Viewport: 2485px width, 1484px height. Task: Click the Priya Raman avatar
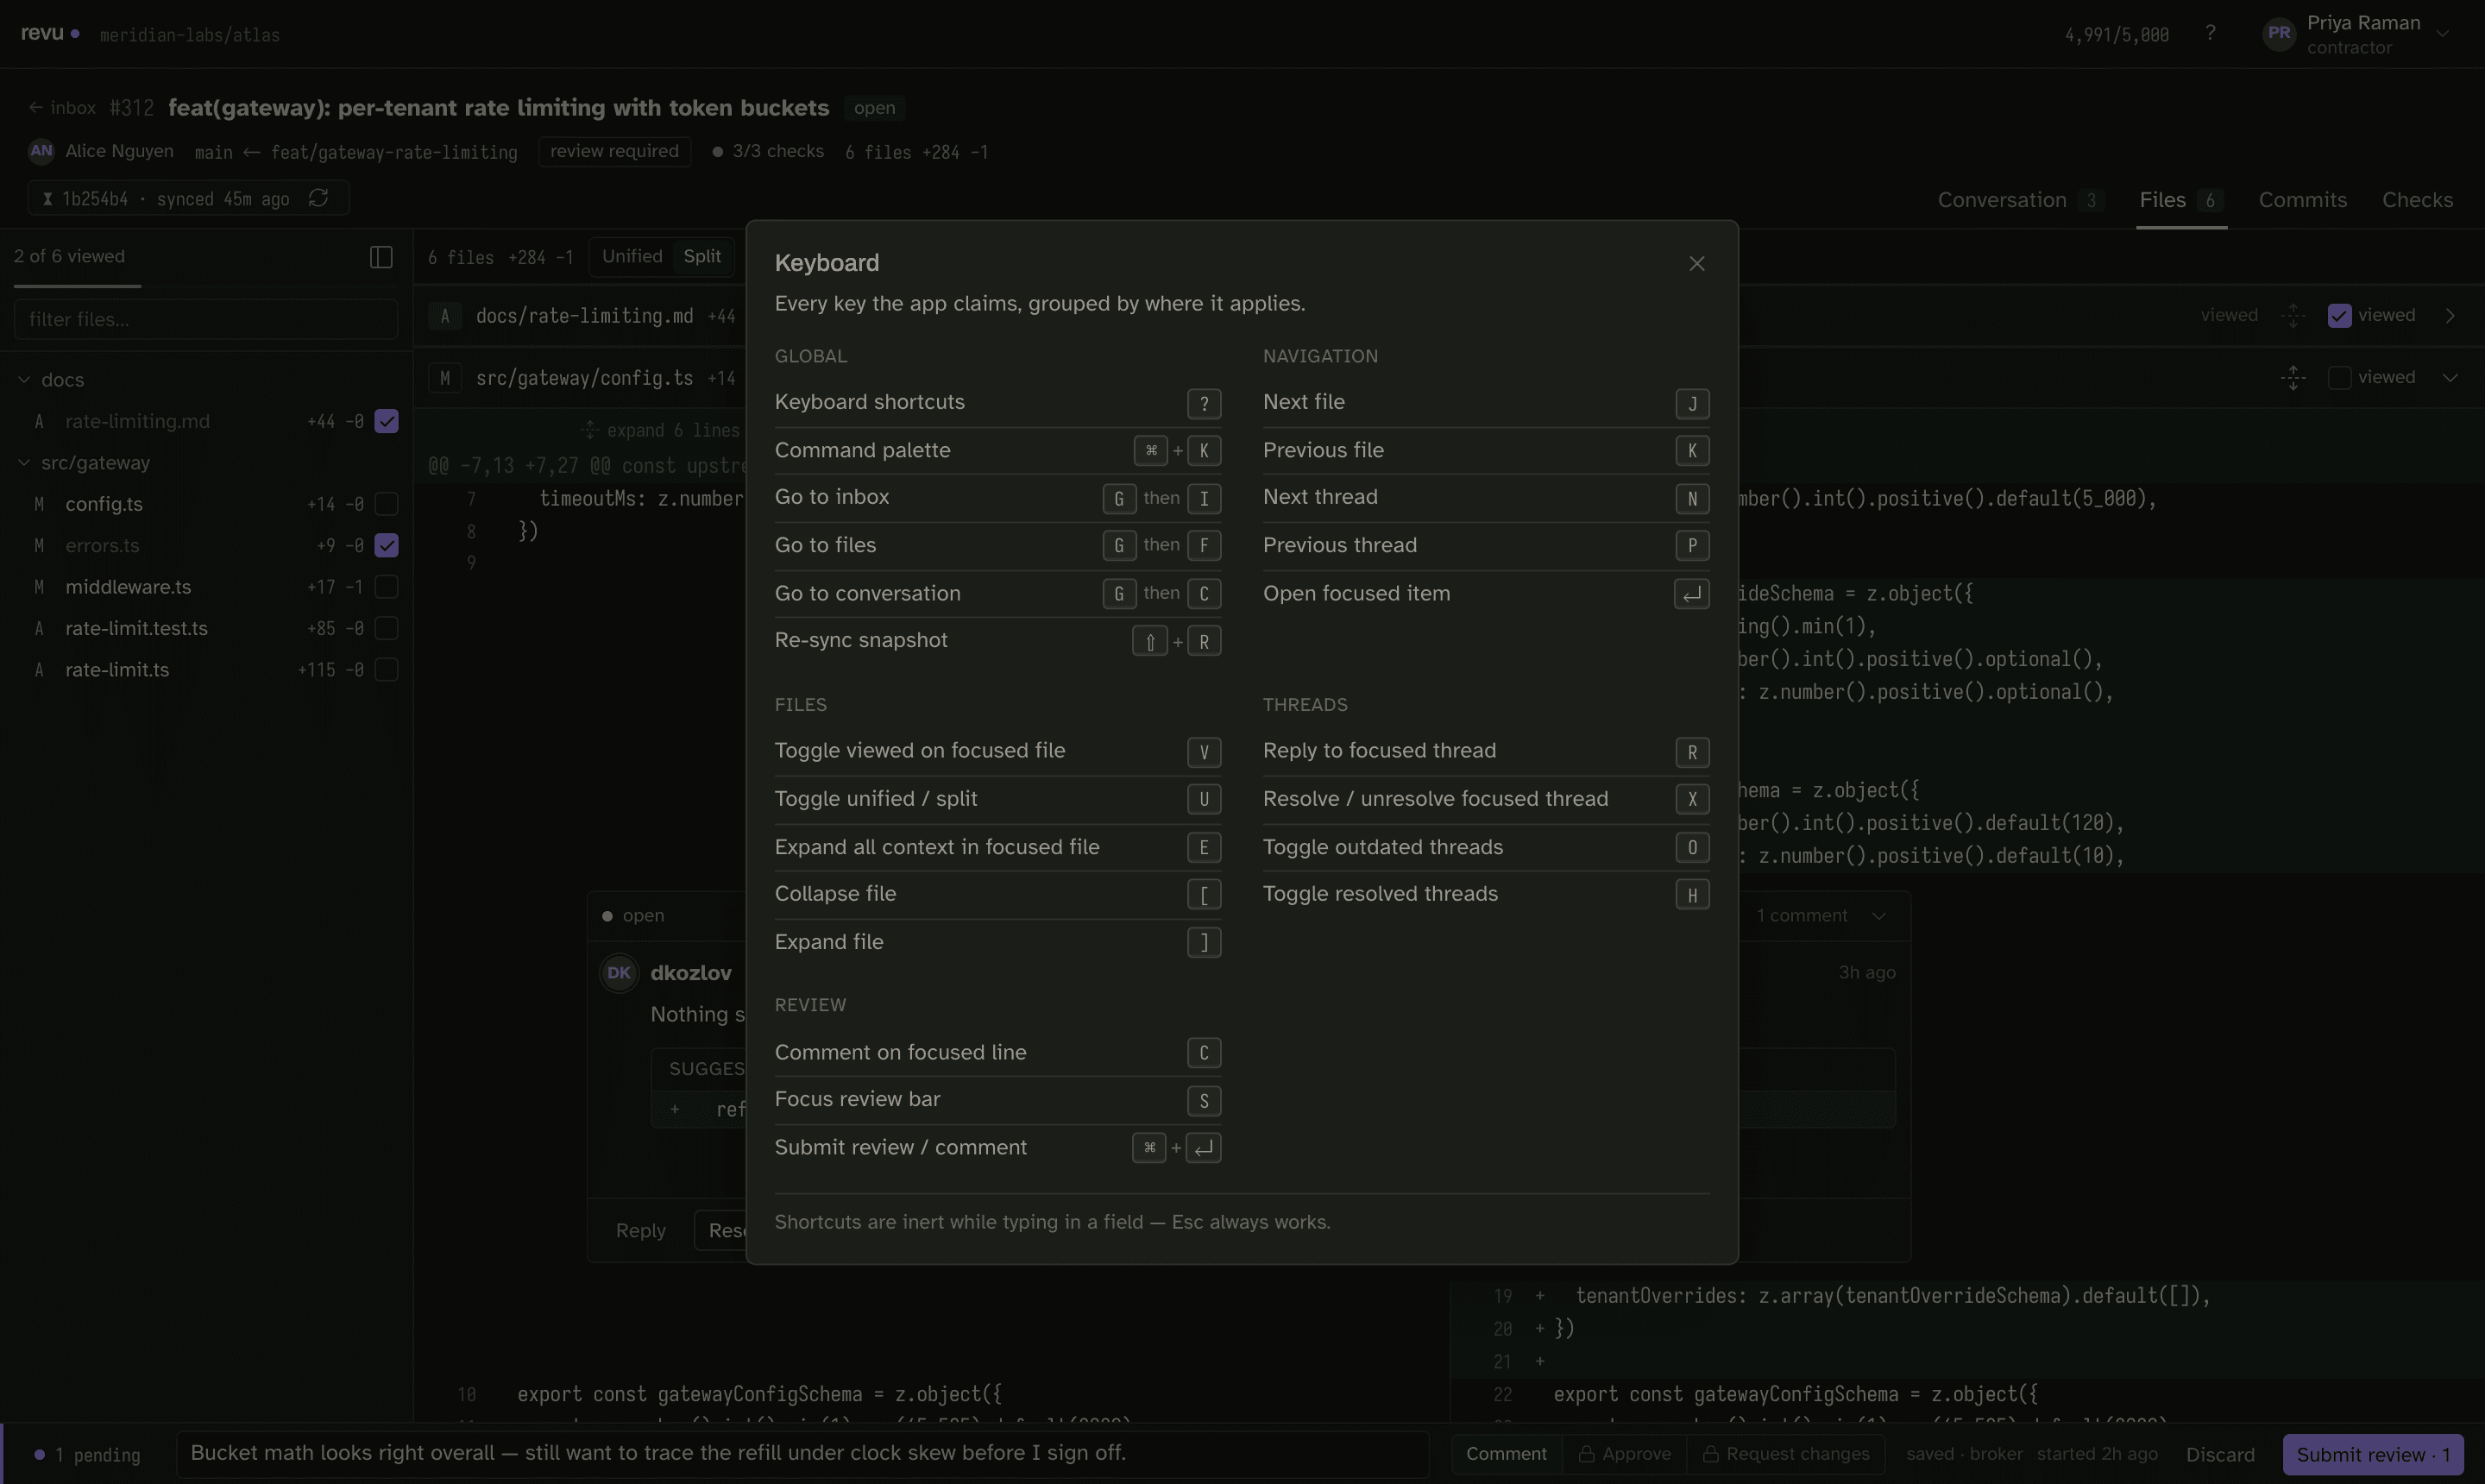pyautogui.click(x=2279, y=33)
